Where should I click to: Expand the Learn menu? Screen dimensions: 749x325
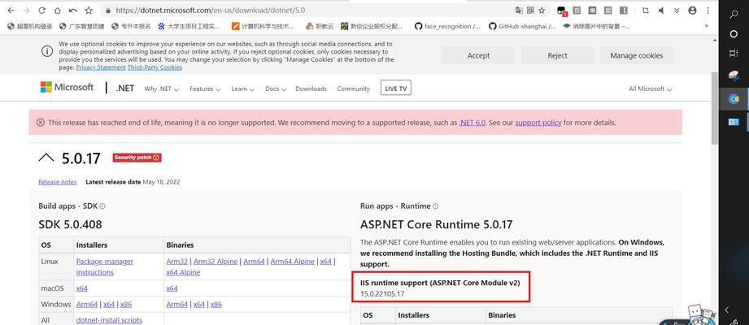coord(242,89)
